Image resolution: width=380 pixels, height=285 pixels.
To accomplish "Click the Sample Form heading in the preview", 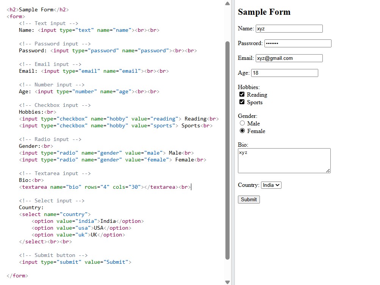I will tap(264, 12).
